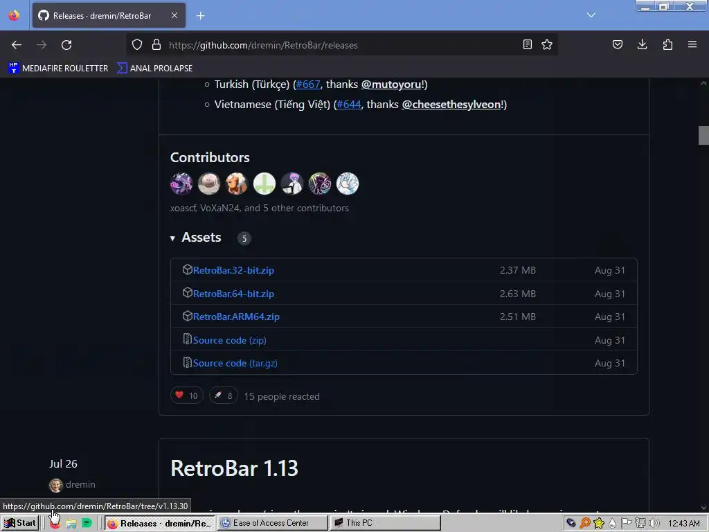This screenshot has width=709, height=532.
Task: Open the @mutoyoru profile link
Action: pos(391,85)
